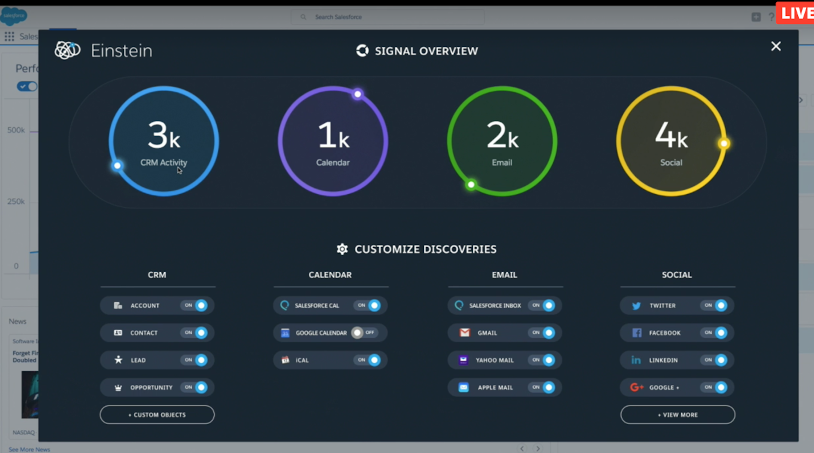Click the Account building icon
814x453 pixels.
(x=118, y=306)
